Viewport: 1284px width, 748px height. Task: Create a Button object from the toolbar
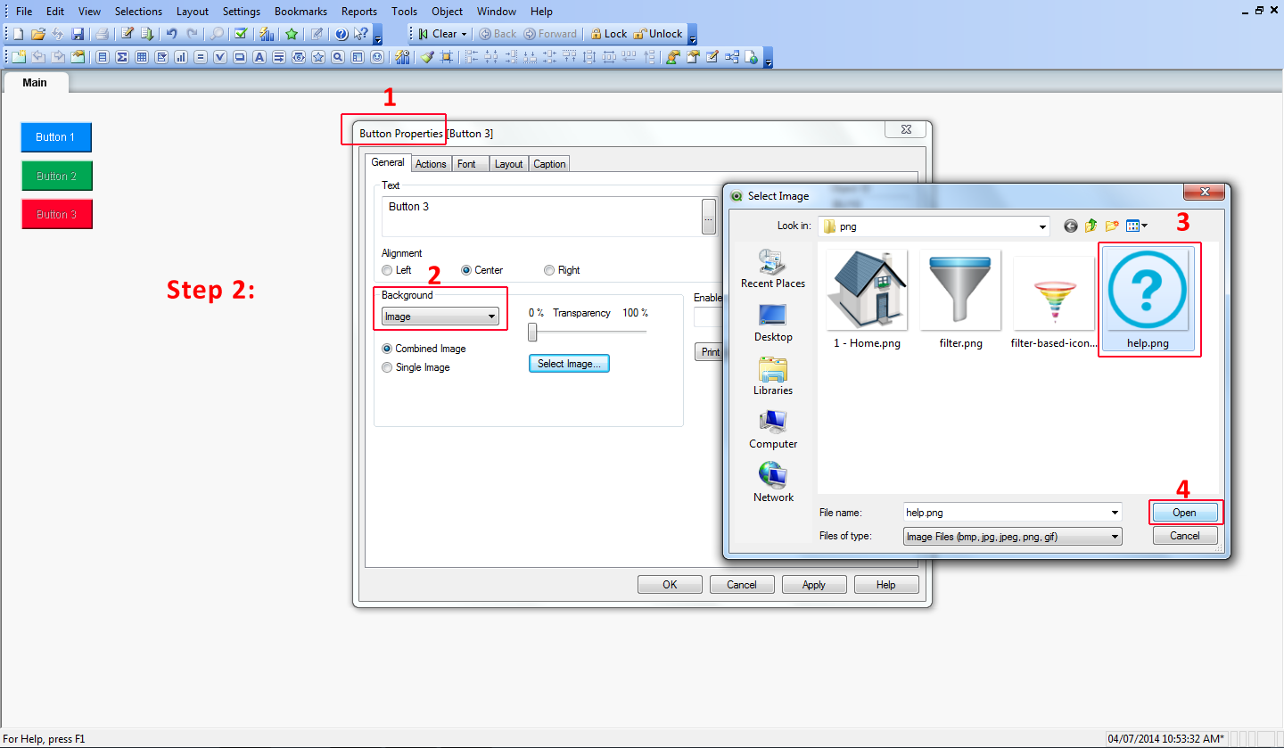point(239,57)
